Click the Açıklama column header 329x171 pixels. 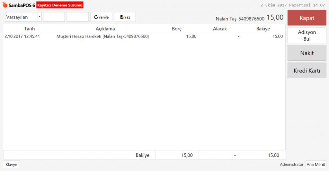(x=105, y=29)
